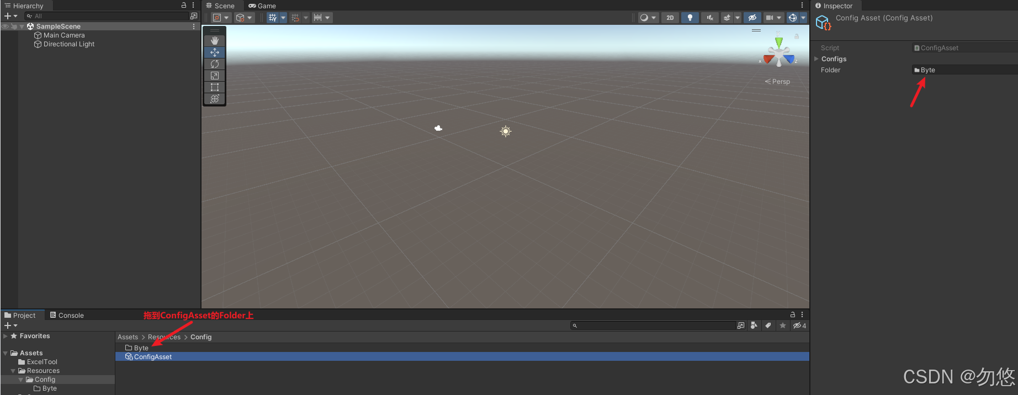Click the handle rotation cube icon

click(240, 18)
